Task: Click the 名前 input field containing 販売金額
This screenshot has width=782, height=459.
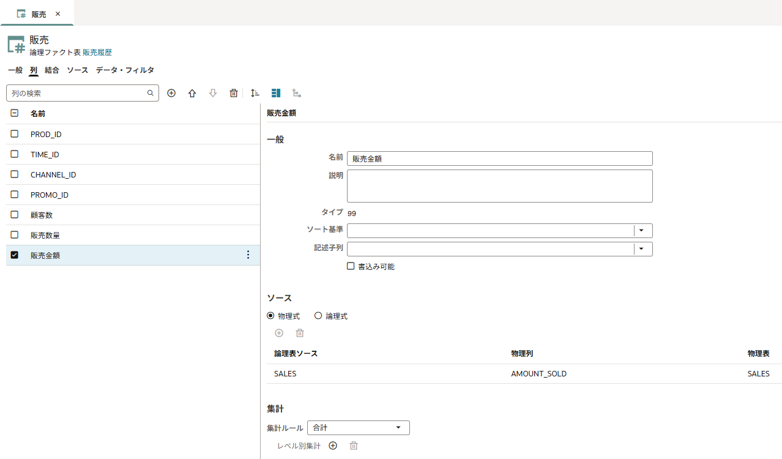Action: [x=500, y=159]
